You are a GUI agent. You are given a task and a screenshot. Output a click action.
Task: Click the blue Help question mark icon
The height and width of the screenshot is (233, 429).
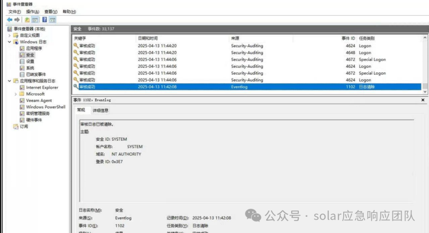click(x=44, y=20)
